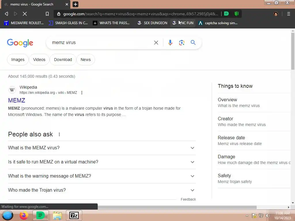Open 7-Zip from the taskbar
The width and height of the screenshot is (295, 221).
click(x=74, y=215)
